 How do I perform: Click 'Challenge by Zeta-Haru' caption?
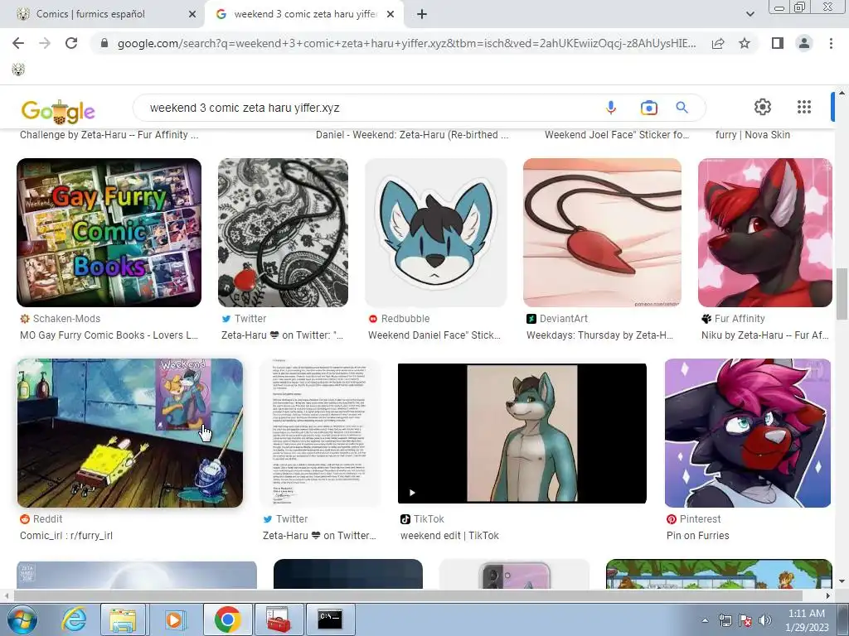point(109,135)
